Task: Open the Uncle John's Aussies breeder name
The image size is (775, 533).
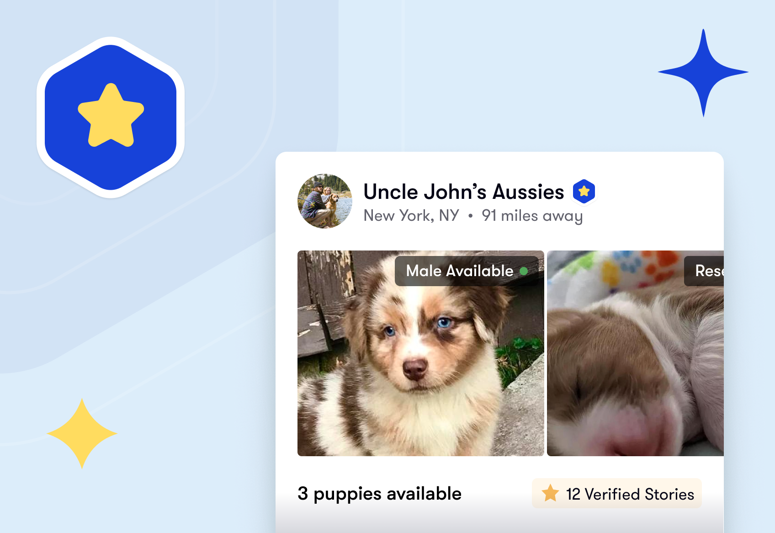Action: pyautogui.click(x=464, y=192)
